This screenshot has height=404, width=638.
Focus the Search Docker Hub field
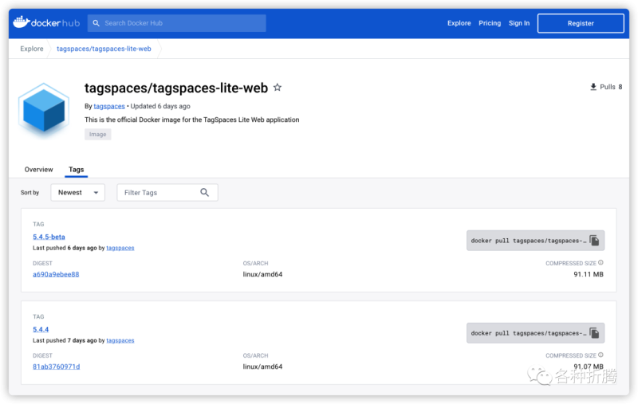176,23
